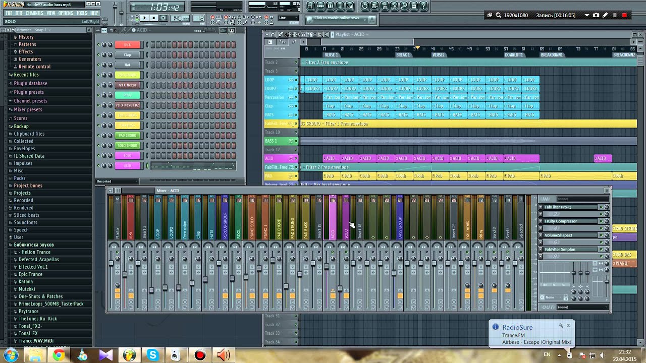Open the OPTIONS menu
646x363 pixels.
(66, 13)
